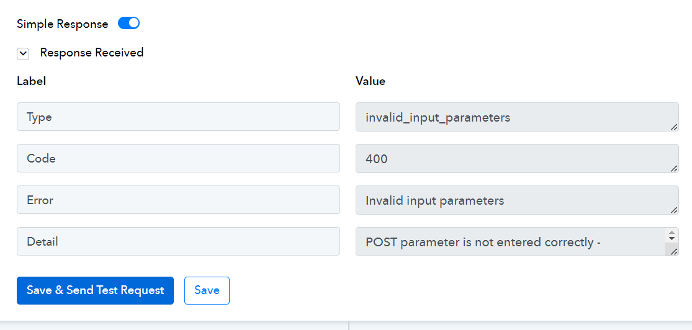692x330 pixels.
Task: Click the scroll up arrow in Detail value
Action: pos(672,231)
